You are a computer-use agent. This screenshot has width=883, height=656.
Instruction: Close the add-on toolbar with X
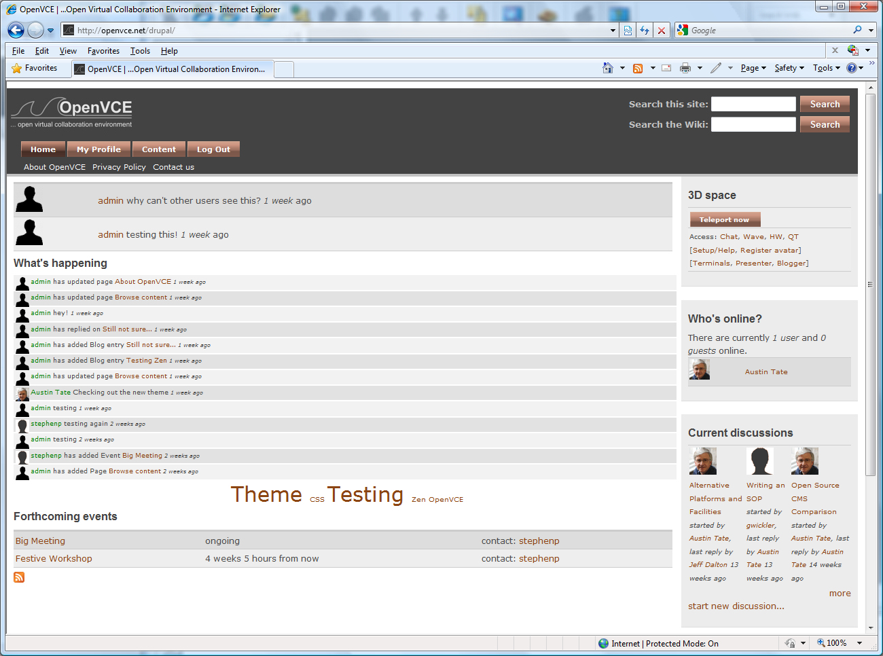[835, 50]
